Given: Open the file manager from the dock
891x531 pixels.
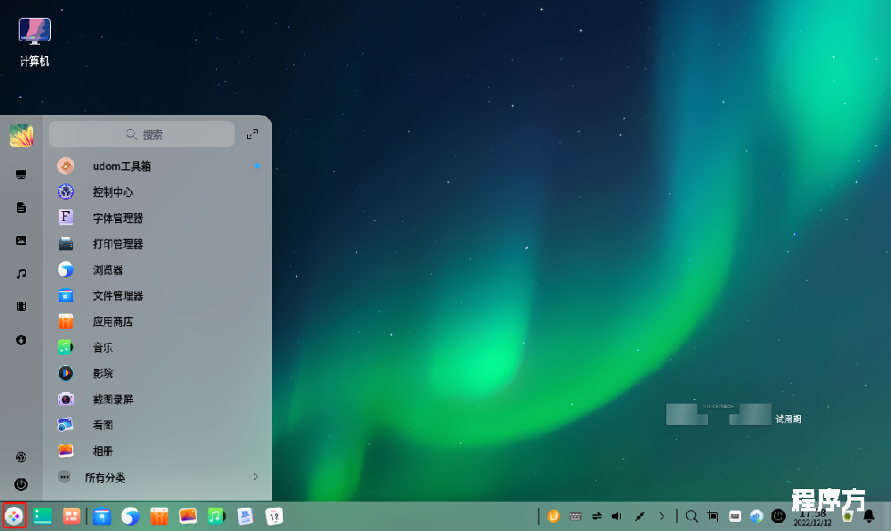Looking at the screenshot, I should (102, 516).
